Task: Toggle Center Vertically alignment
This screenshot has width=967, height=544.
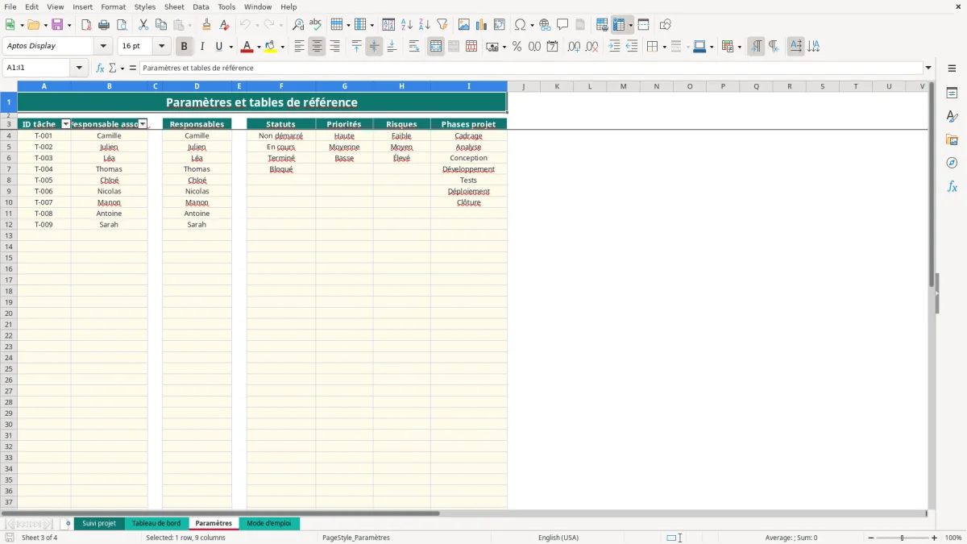Action: coord(374,47)
